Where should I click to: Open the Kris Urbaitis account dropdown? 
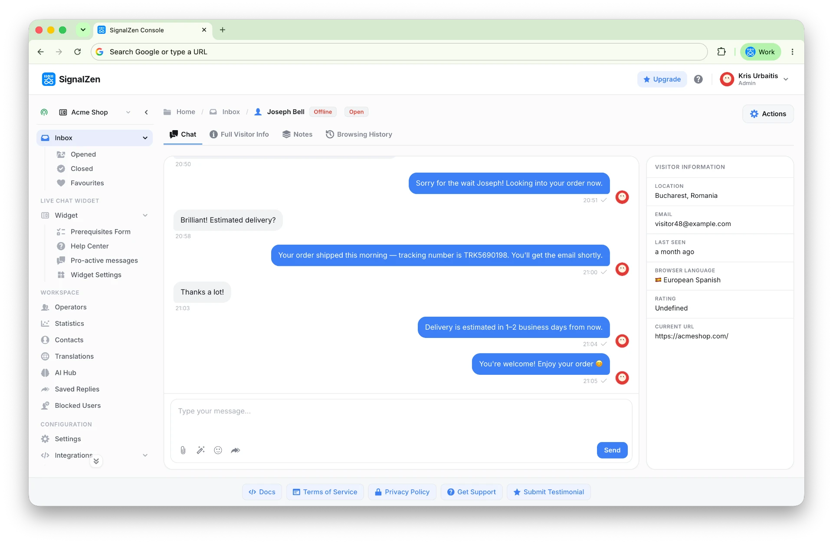786,79
